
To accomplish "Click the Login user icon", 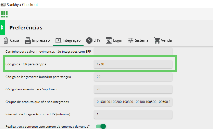I will point(109,40).
